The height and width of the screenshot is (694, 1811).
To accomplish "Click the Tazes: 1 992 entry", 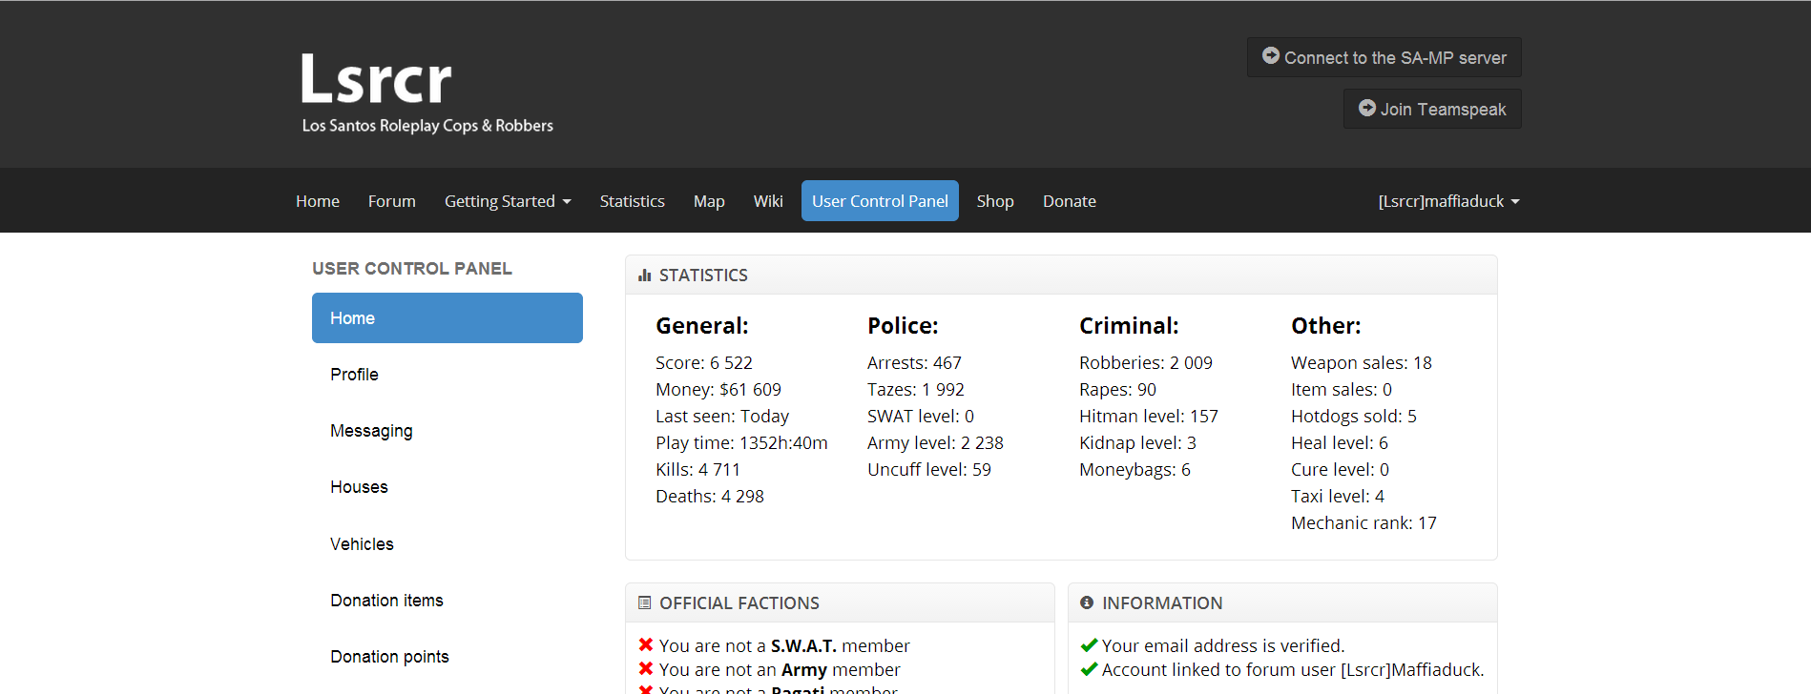I will (916, 390).
